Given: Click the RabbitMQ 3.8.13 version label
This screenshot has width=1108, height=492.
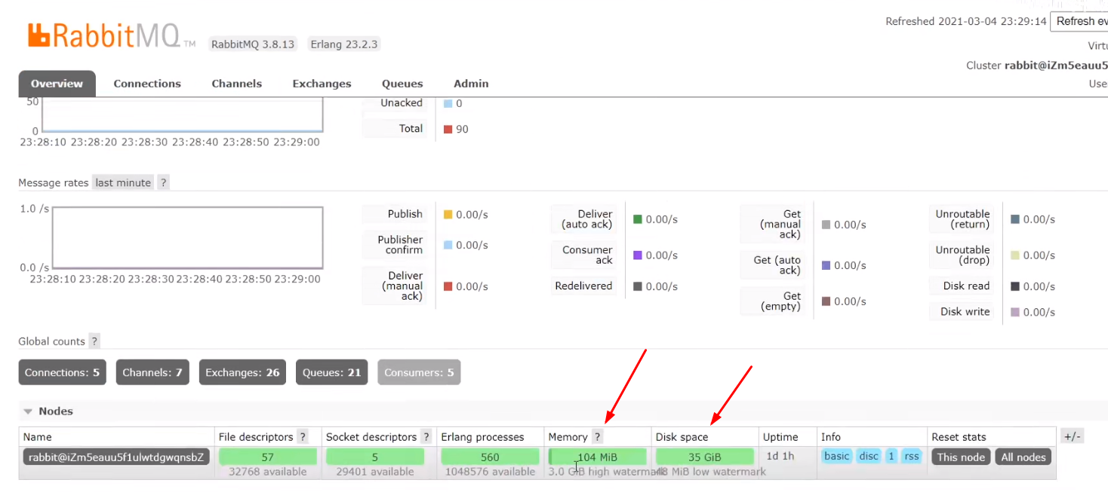Looking at the screenshot, I should (x=253, y=44).
